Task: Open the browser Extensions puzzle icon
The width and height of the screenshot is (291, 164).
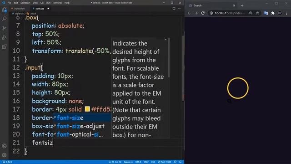Action: click(x=273, y=13)
